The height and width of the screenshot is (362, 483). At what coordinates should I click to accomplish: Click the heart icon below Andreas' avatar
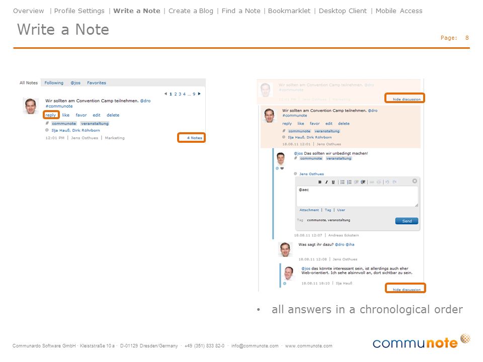click(282, 168)
